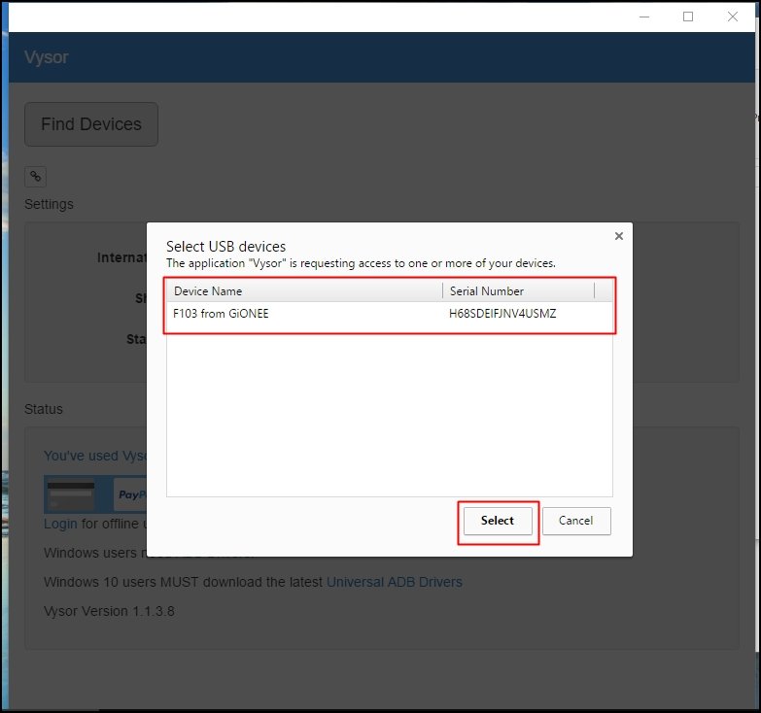
Task: Click the Select button in USB dialog
Action: click(498, 521)
